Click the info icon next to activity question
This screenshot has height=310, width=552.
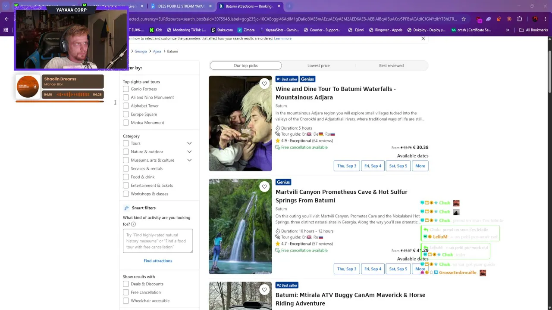133,224
